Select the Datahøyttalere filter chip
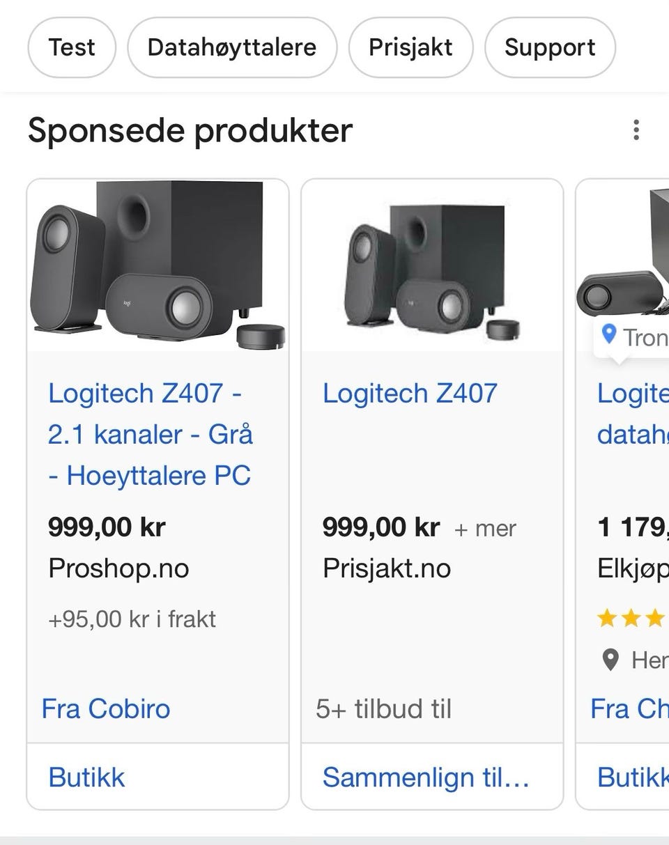The image size is (669, 845). pyautogui.click(x=232, y=47)
